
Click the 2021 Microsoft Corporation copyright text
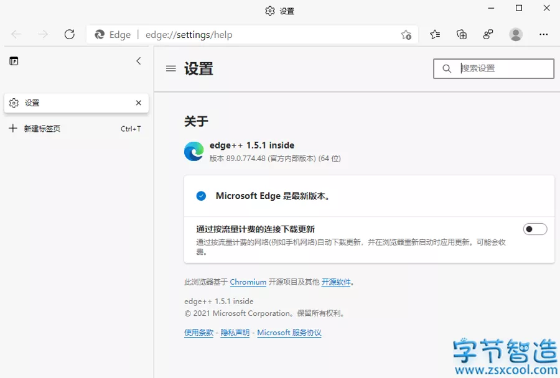click(264, 313)
